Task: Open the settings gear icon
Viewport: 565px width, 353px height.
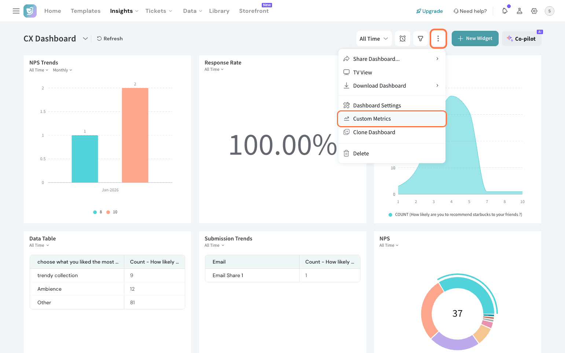Action: pyautogui.click(x=534, y=11)
